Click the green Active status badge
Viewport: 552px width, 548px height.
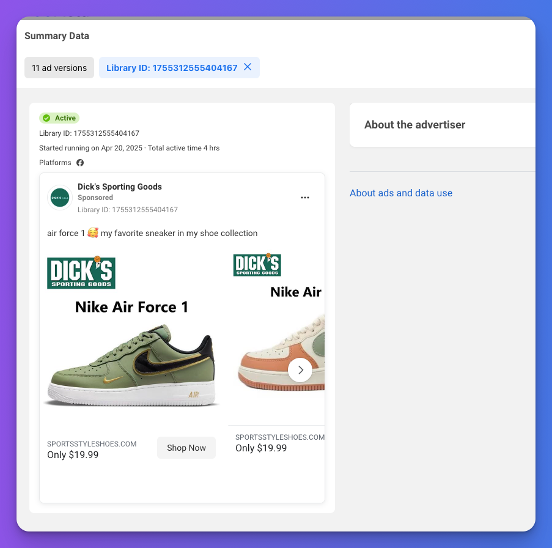click(59, 118)
